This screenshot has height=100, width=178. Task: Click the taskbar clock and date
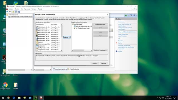pos(168,98)
